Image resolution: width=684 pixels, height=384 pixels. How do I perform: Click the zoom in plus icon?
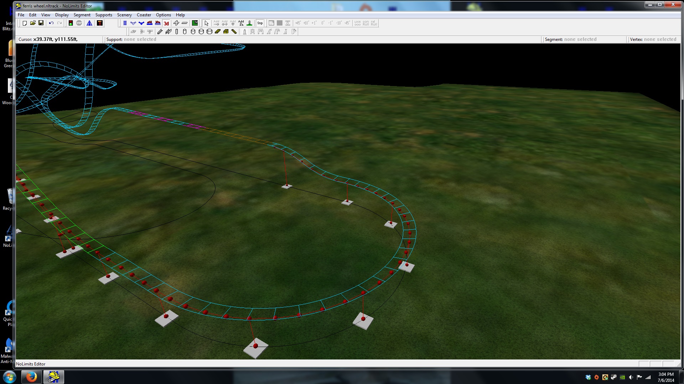[x=176, y=23]
